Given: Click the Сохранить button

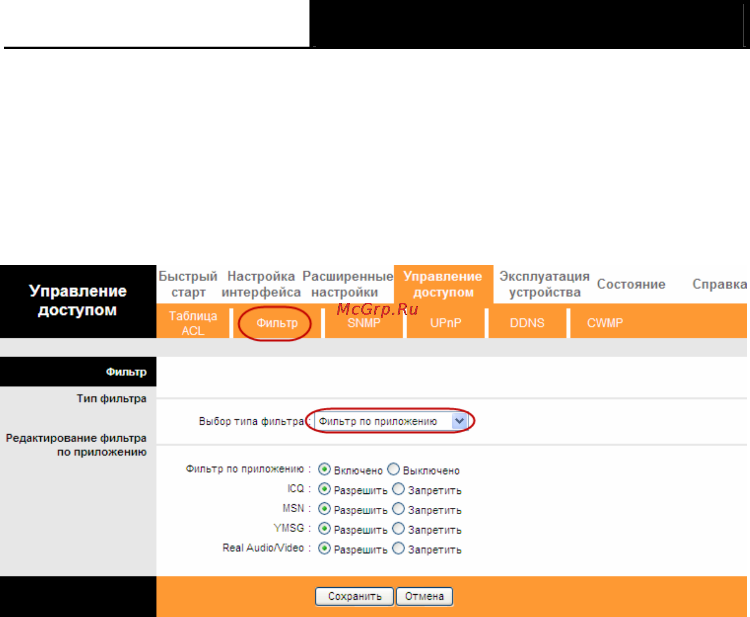Looking at the screenshot, I should click(x=354, y=596).
